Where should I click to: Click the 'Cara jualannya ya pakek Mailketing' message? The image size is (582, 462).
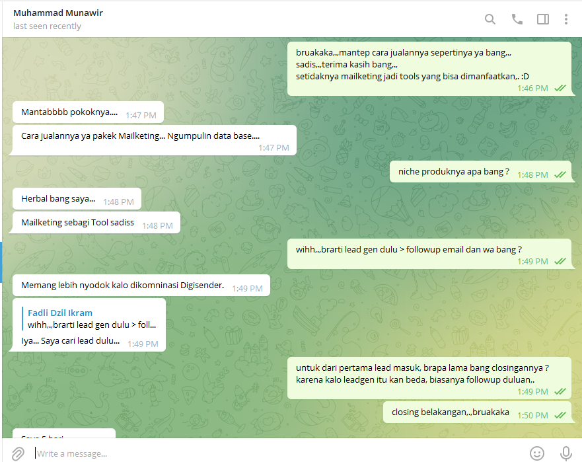(140, 136)
